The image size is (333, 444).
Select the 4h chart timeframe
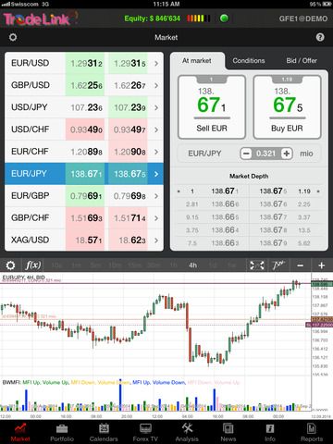pos(192,265)
